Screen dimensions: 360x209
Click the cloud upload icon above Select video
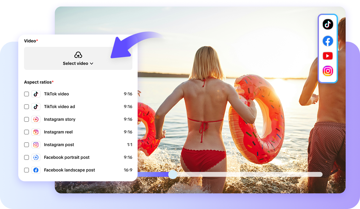[78, 55]
